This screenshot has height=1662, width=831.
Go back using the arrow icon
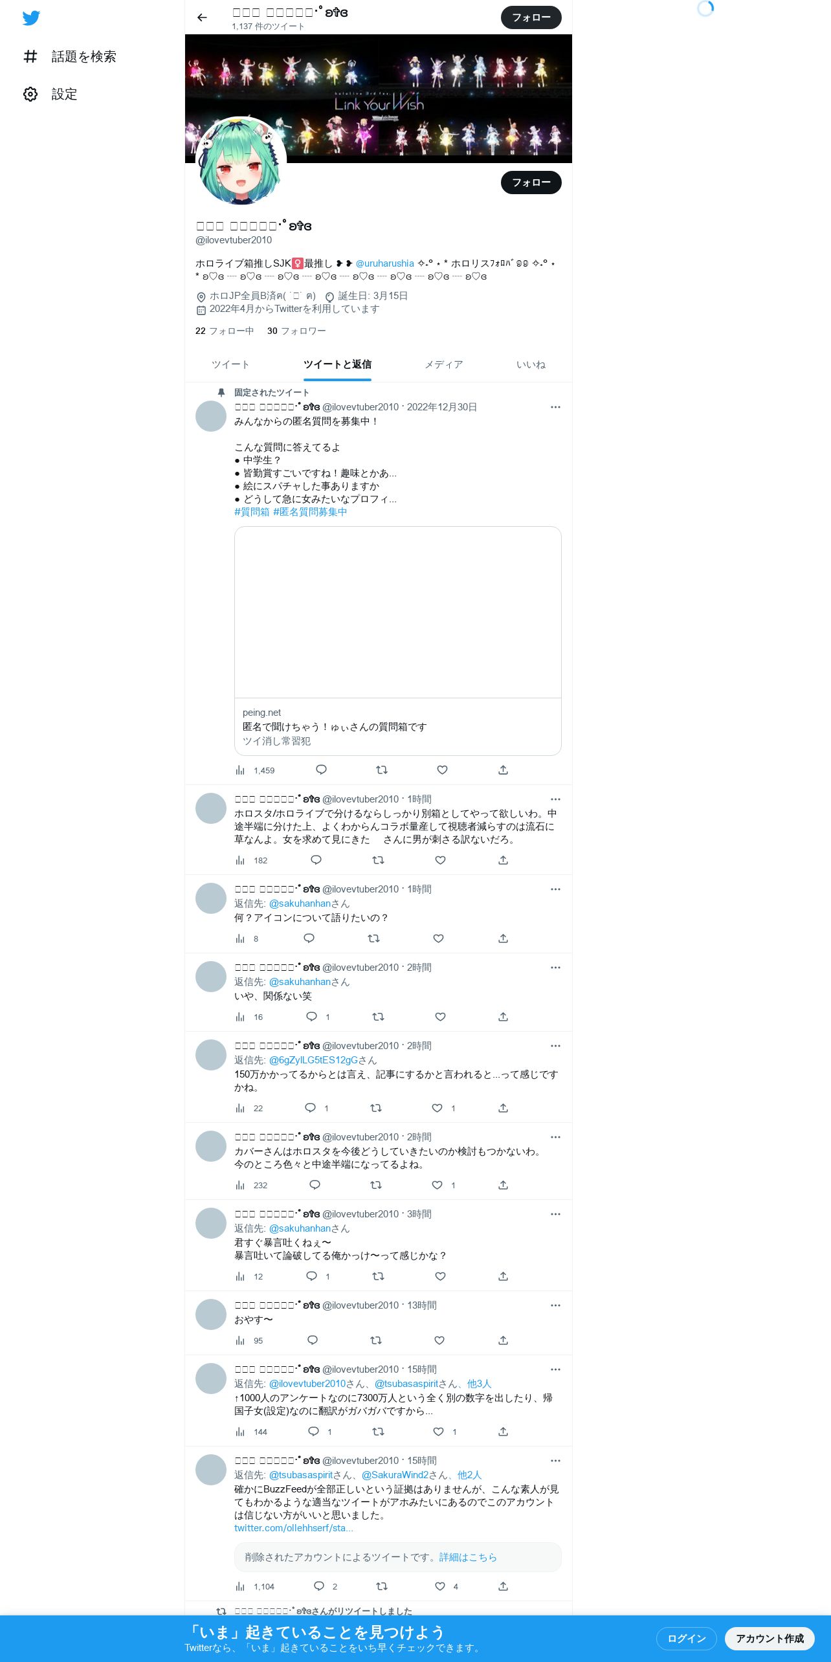pos(202,17)
